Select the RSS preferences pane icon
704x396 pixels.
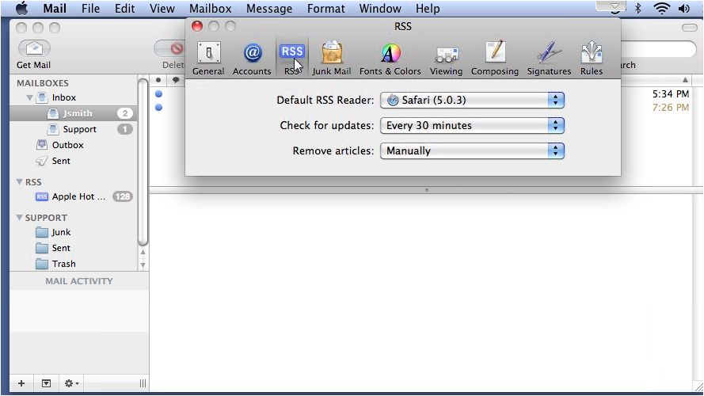tap(292, 59)
